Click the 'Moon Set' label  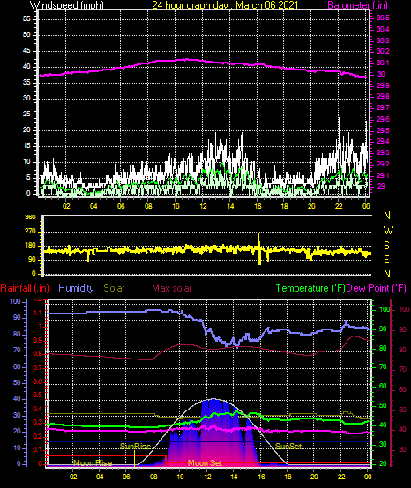pos(205,463)
